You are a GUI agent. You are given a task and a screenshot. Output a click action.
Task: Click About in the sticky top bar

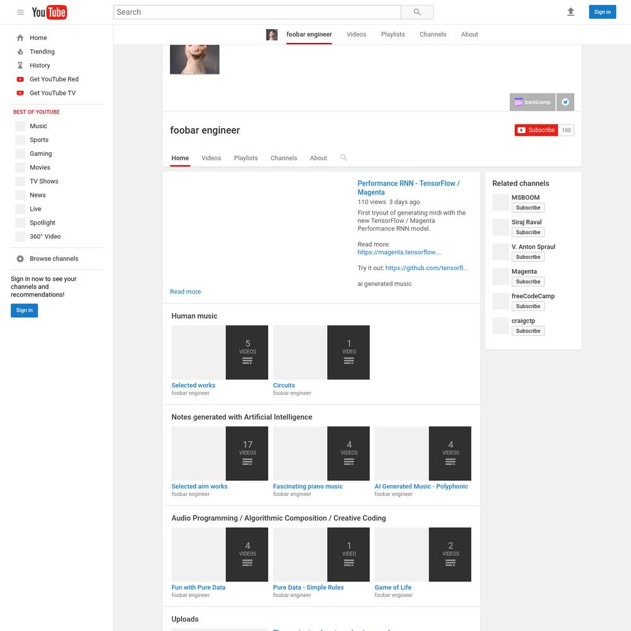click(469, 35)
